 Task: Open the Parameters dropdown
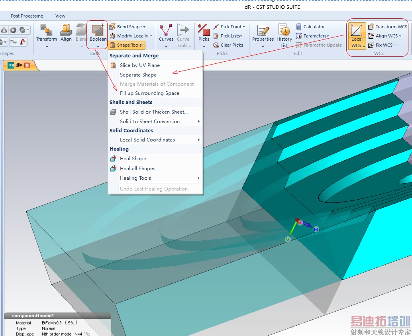tap(312, 36)
